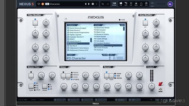Cycle the Delay type button
The height and width of the screenshot is (106, 189).
68,76
